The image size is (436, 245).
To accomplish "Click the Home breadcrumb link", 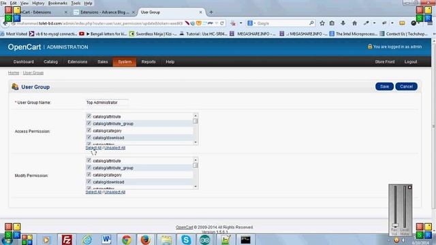I will [x=14, y=73].
